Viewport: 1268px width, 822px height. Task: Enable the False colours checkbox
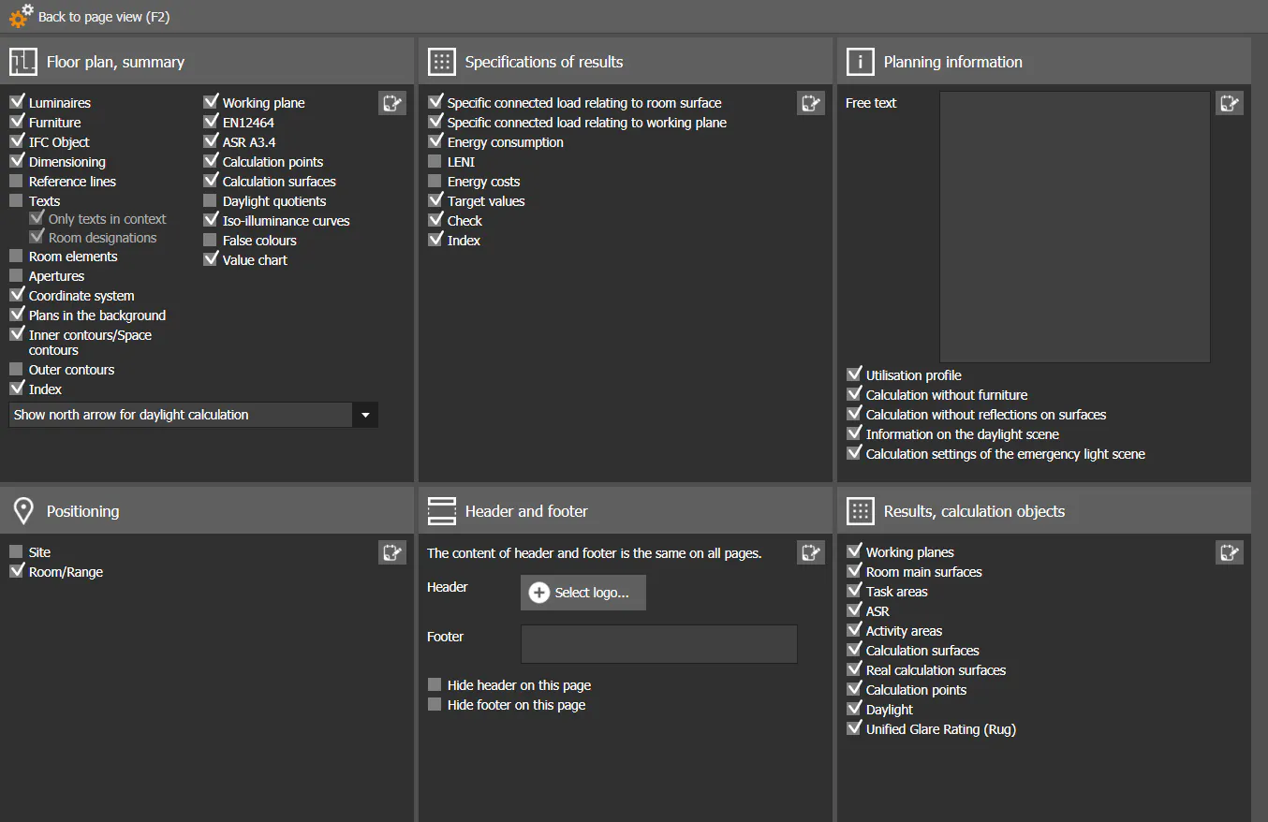(x=210, y=241)
